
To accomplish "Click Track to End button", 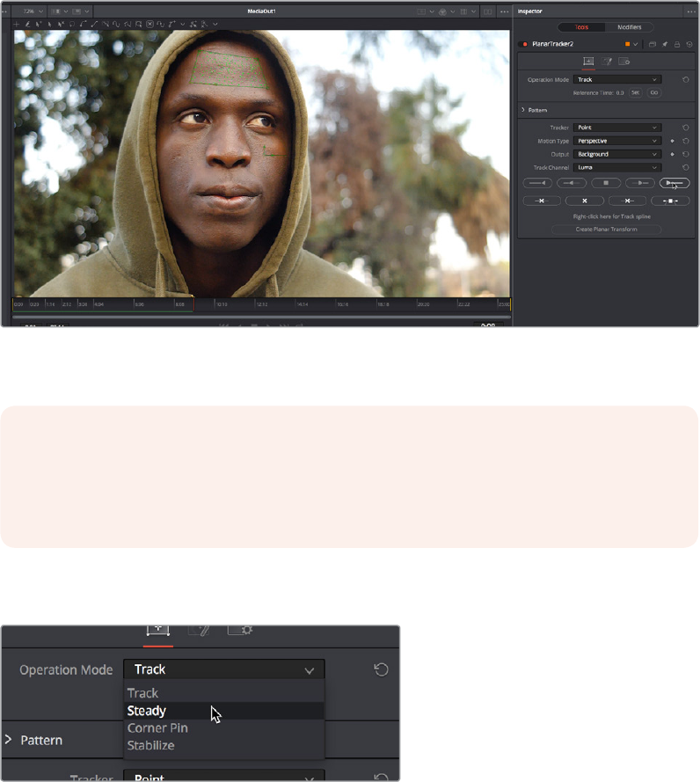I will click(x=674, y=183).
